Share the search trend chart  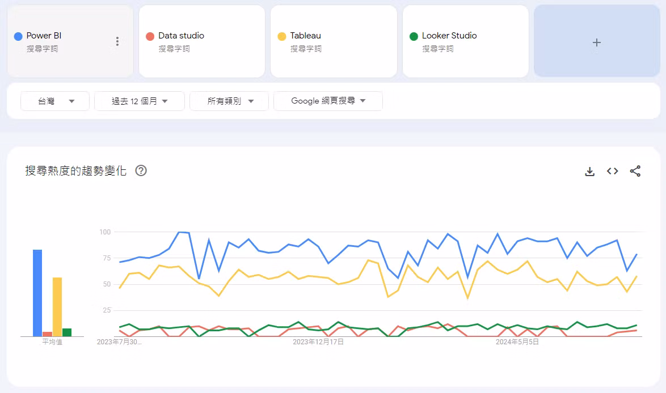635,171
